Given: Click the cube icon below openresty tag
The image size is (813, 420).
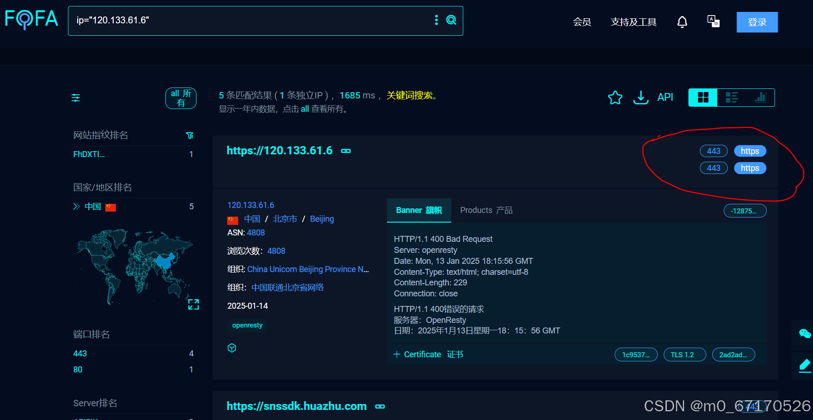Looking at the screenshot, I should 232,348.
